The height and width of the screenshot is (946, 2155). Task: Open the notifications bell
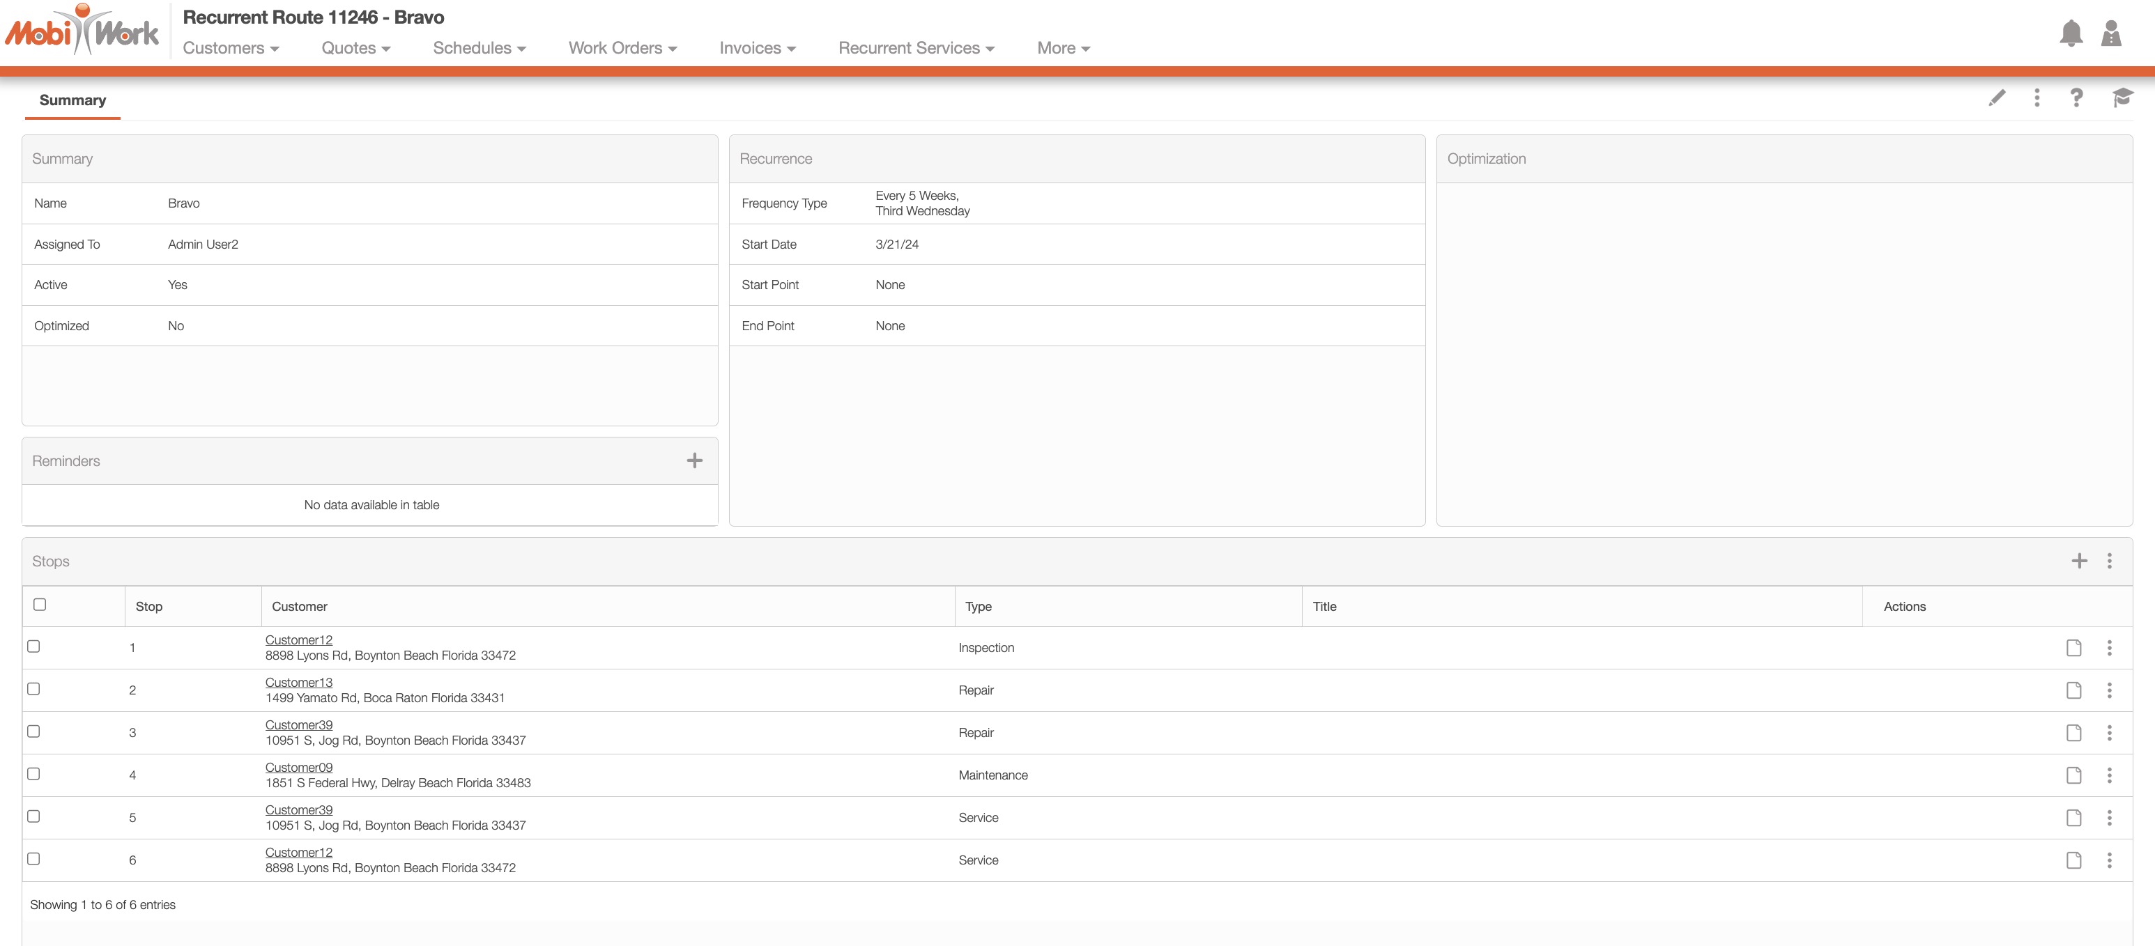[2071, 33]
